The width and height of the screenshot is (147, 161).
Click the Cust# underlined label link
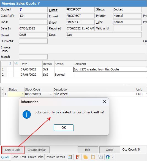click(53, 10)
